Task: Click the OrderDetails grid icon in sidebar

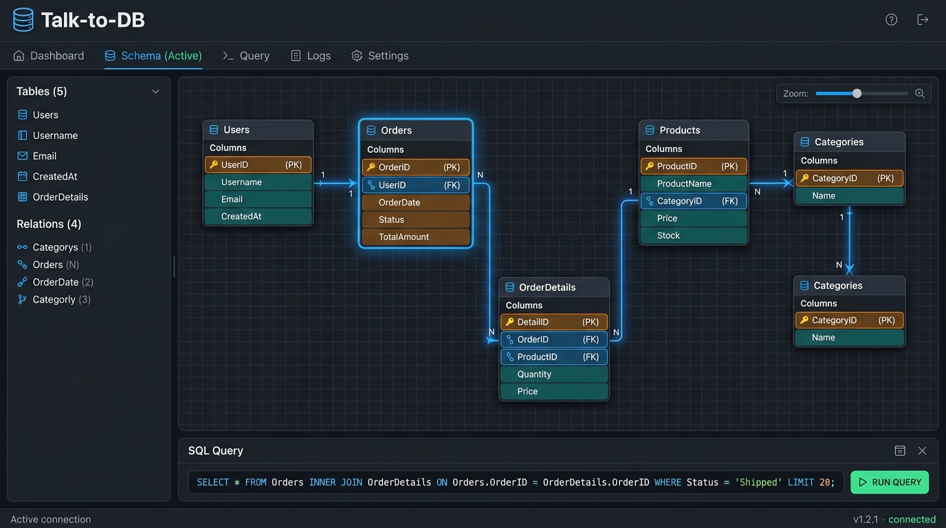Action: pos(23,197)
